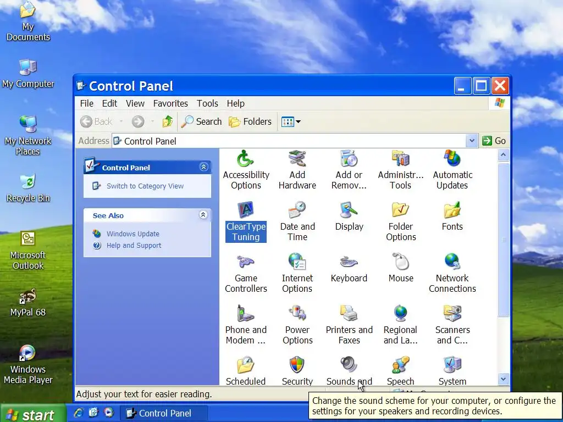Image resolution: width=563 pixels, height=422 pixels.
Task: Launch Internet Explorer from Quick Launch
Action: (x=78, y=413)
